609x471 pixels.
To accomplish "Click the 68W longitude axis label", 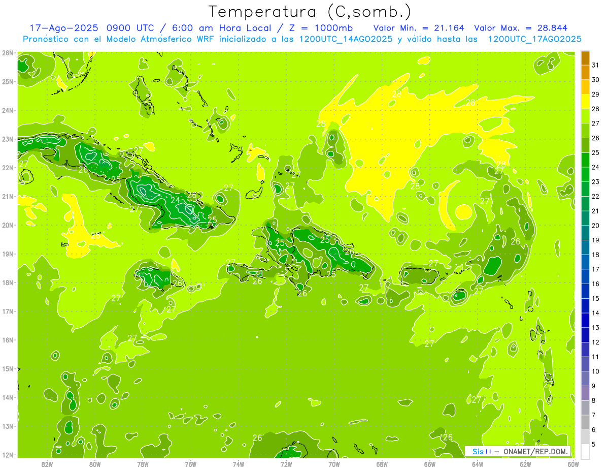I will click(382, 464).
